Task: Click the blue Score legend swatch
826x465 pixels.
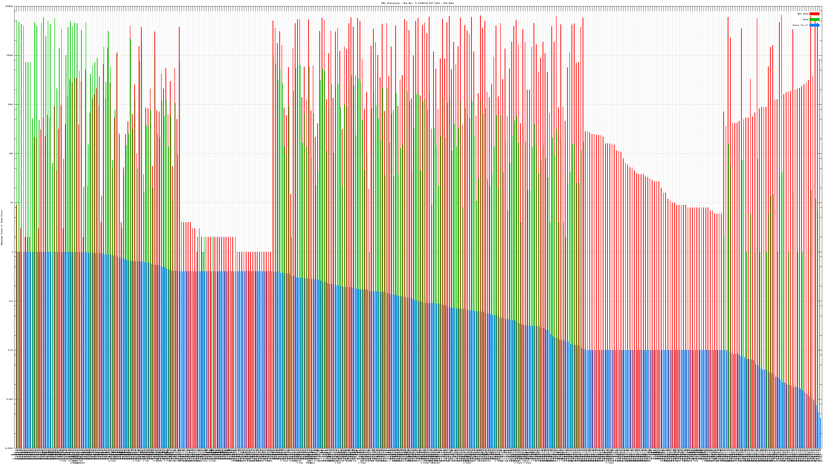Action: [814, 25]
